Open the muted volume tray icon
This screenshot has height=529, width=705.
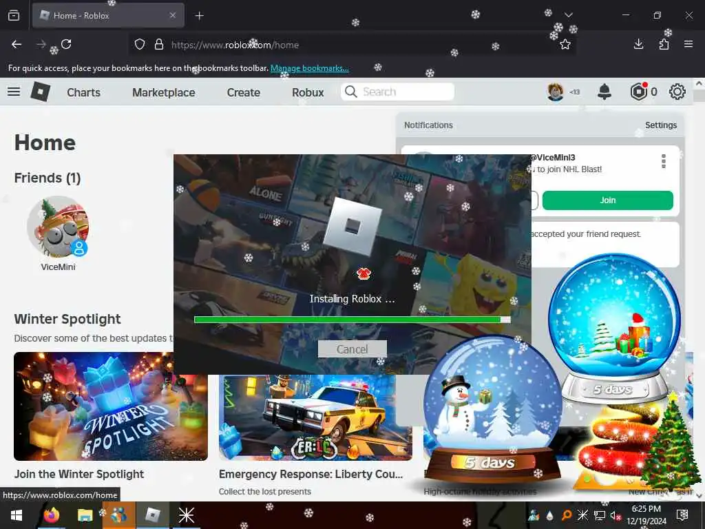point(615,515)
